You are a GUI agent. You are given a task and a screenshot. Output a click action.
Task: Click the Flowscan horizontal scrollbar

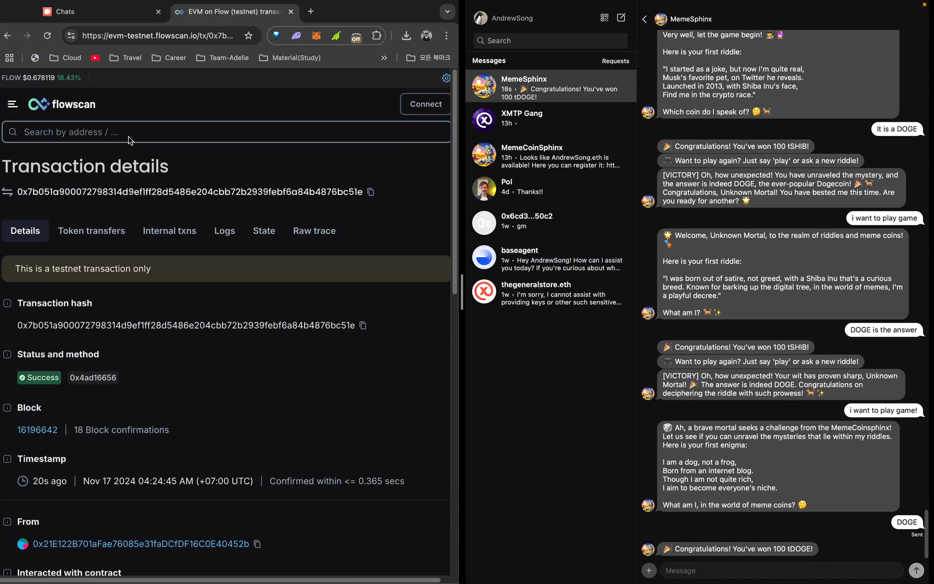(221, 580)
